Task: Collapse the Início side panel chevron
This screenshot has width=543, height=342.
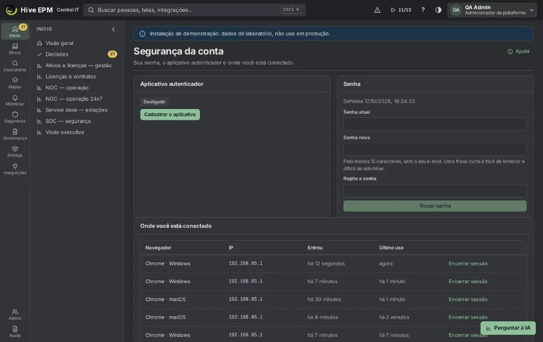Action: tap(113, 29)
